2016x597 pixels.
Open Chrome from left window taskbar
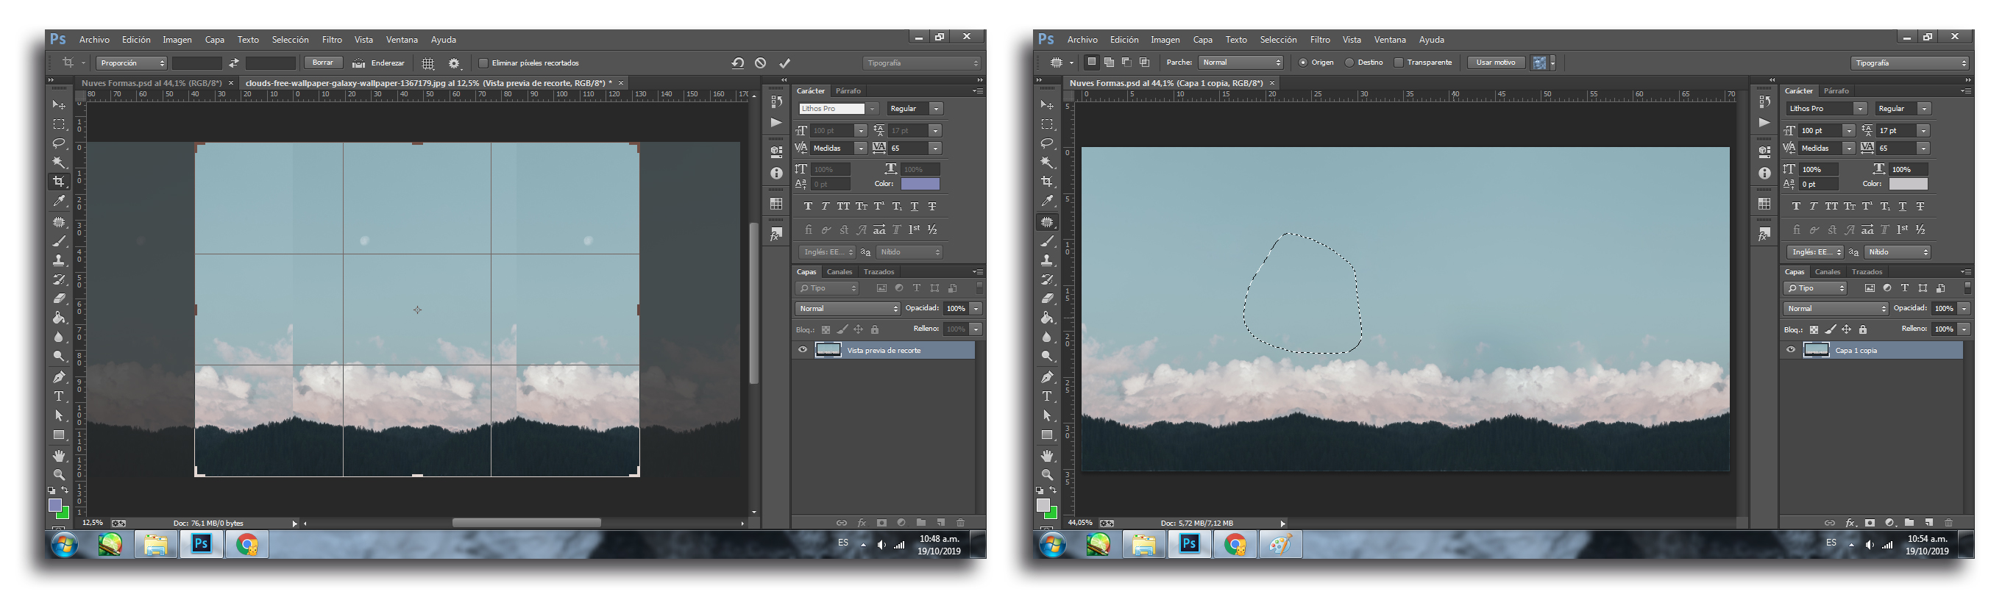click(x=246, y=544)
